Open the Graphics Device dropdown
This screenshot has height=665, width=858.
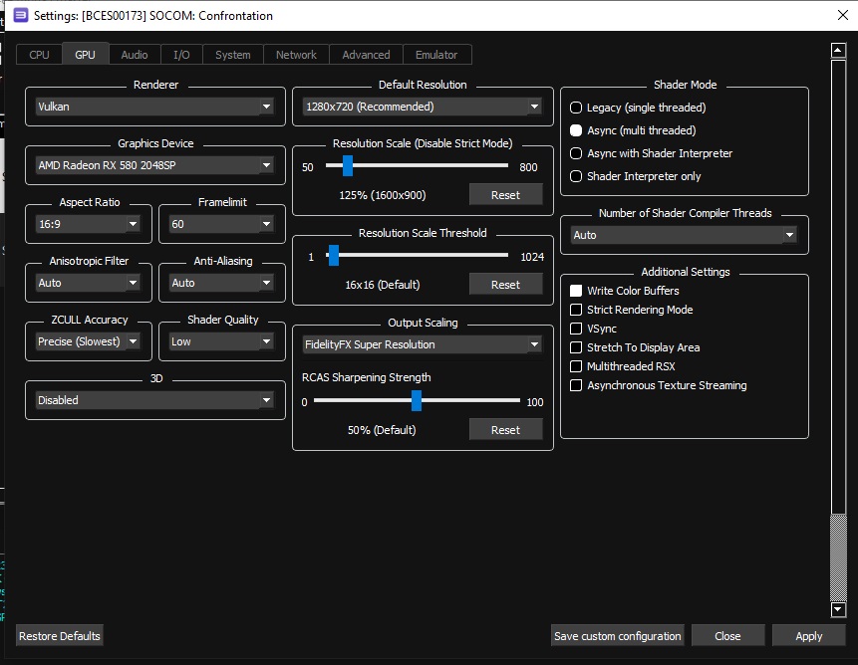click(154, 165)
